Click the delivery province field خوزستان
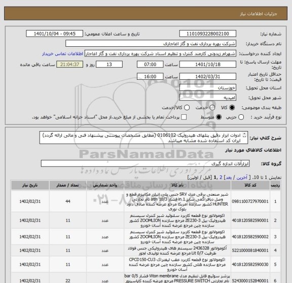The height and width of the screenshot is (283, 292). tap(208, 87)
